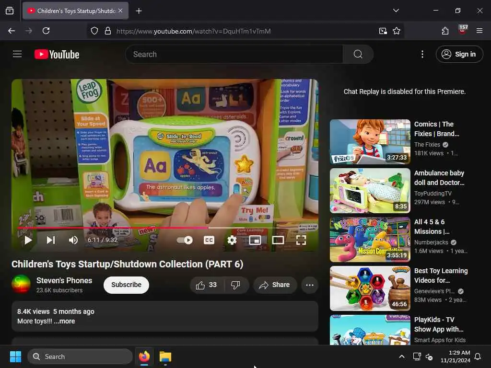Open notifications bell in taskbar
The height and width of the screenshot is (368, 491).
(x=478, y=356)
